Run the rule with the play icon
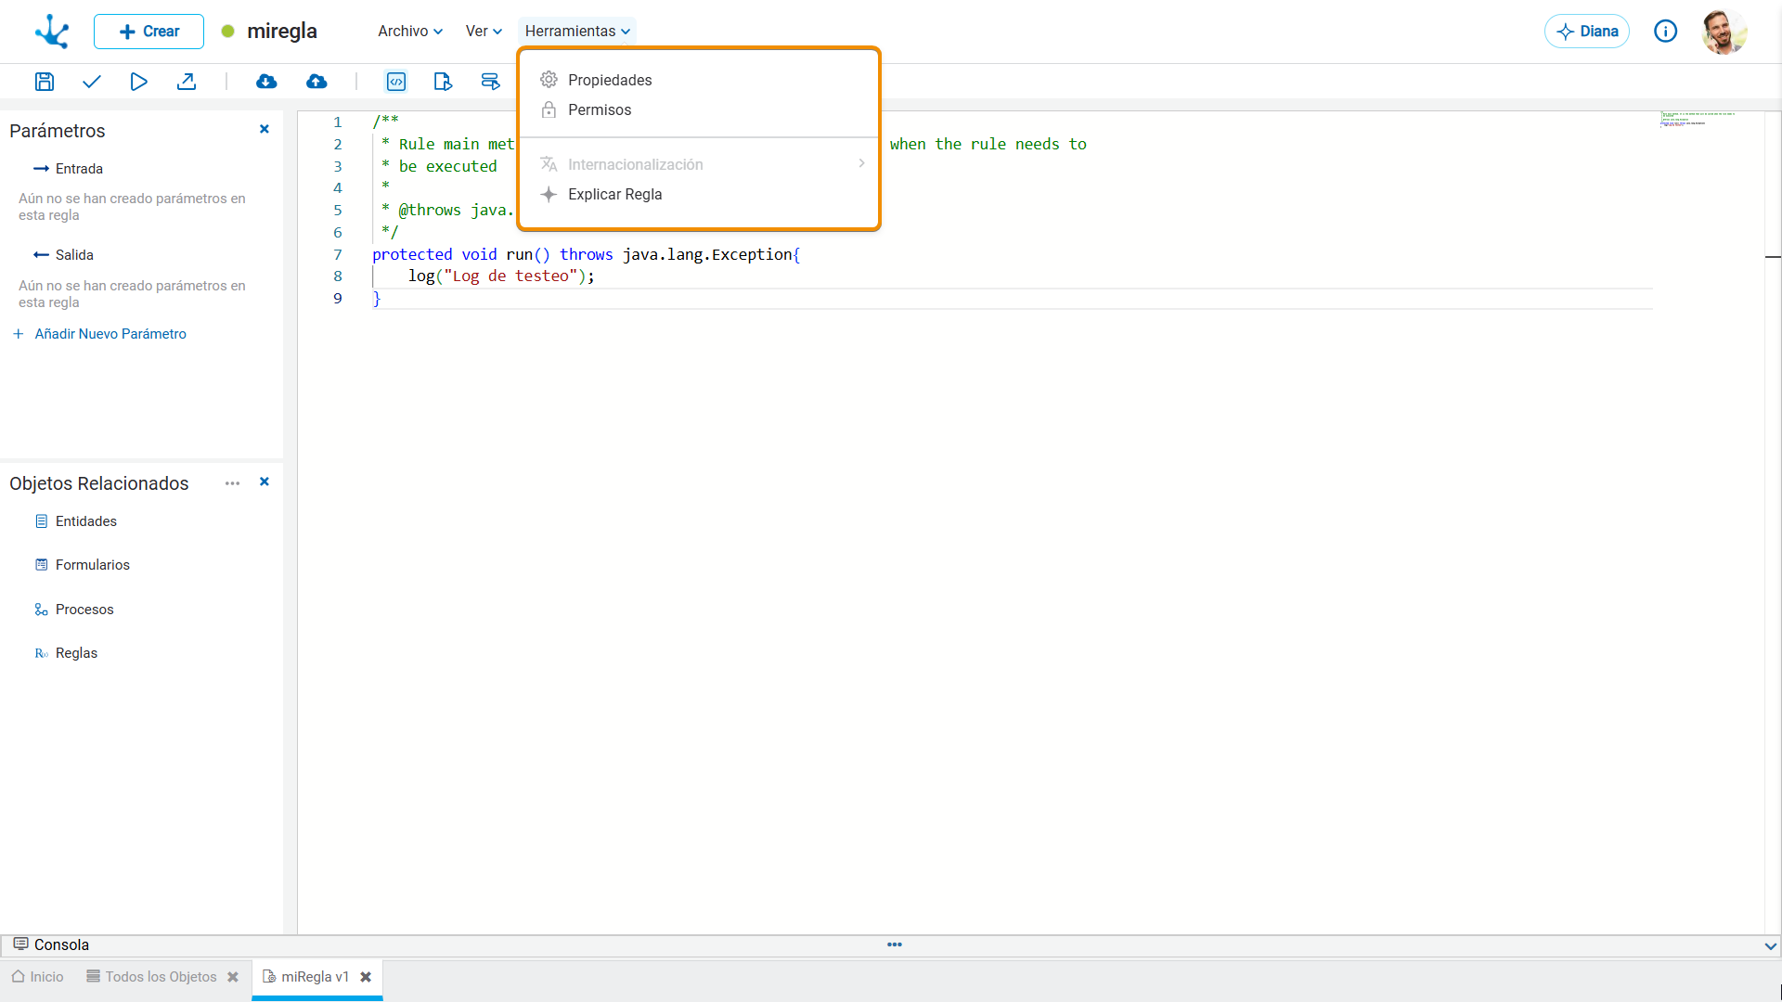Image resolution: width=1782 pixels, height=1002 pixels. (x=138, y=82)
